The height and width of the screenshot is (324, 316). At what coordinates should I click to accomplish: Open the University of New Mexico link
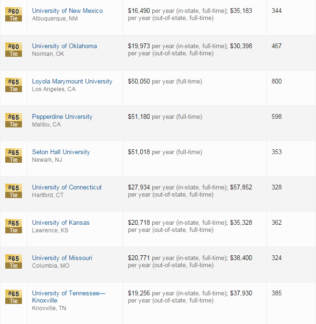point(67,11)
